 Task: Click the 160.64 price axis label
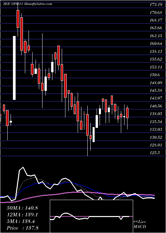[x=156, y=44]
